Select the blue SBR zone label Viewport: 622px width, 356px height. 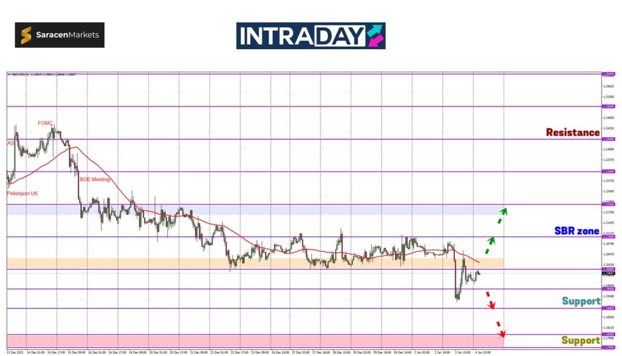point(576,231)
